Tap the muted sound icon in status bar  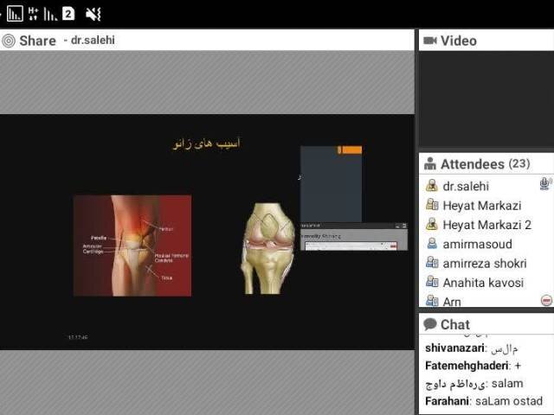93,13
